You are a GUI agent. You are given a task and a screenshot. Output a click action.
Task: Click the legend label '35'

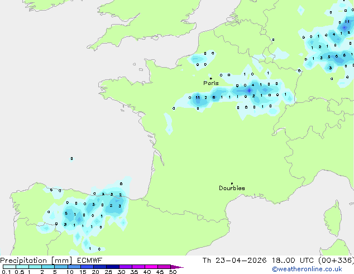134,272
